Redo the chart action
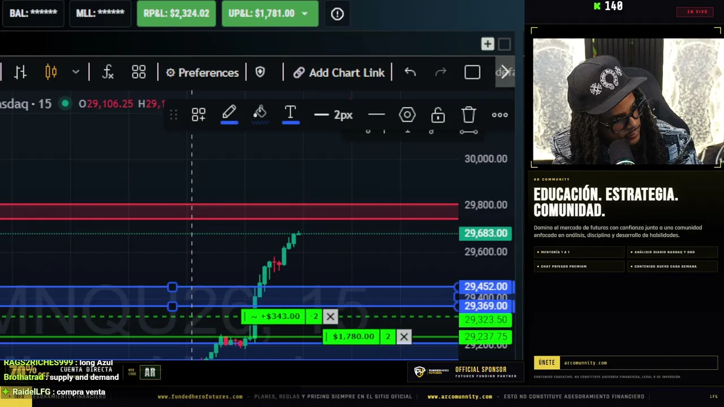 click(441, 72)
